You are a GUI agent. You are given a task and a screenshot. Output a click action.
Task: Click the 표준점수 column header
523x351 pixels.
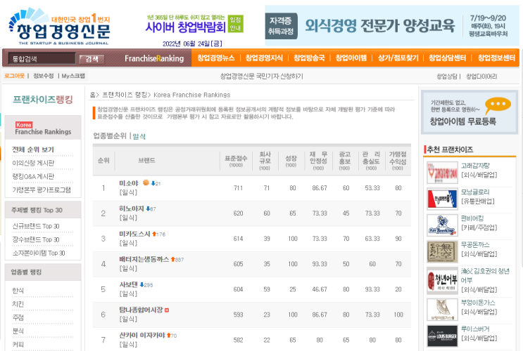(236, 161)
